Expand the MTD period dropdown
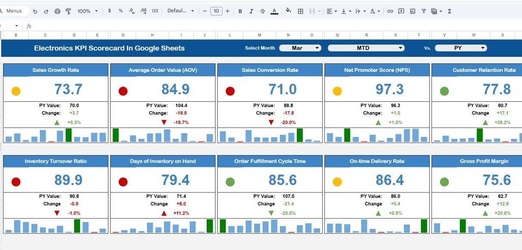The width and height of the screenshot is (522, 250). point(366,48)
